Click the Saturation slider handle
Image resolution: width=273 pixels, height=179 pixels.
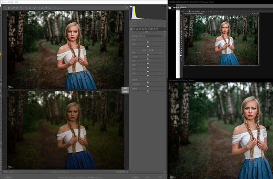click(148, 91)
